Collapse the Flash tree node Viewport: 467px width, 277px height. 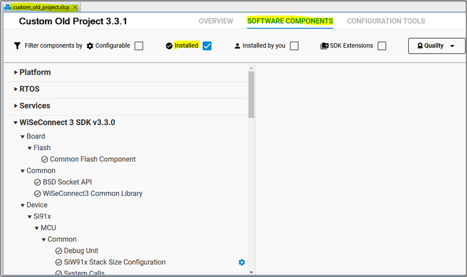pyautogui.click(x=29, y=148)
